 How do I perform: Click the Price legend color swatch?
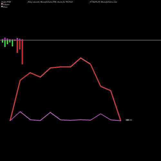click(2, 6)
